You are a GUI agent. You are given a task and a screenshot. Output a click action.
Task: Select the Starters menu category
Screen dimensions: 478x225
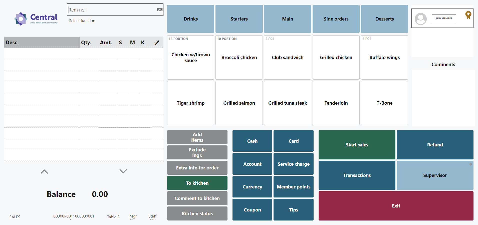pos(239,19)
